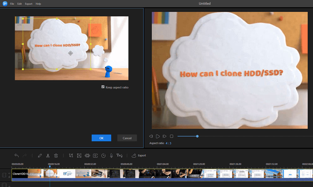
Task: Click the speech-to-text converter icon
Action: 119,155
